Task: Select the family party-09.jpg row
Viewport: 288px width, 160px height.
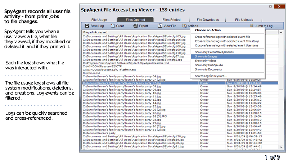Action: point(180,90)
